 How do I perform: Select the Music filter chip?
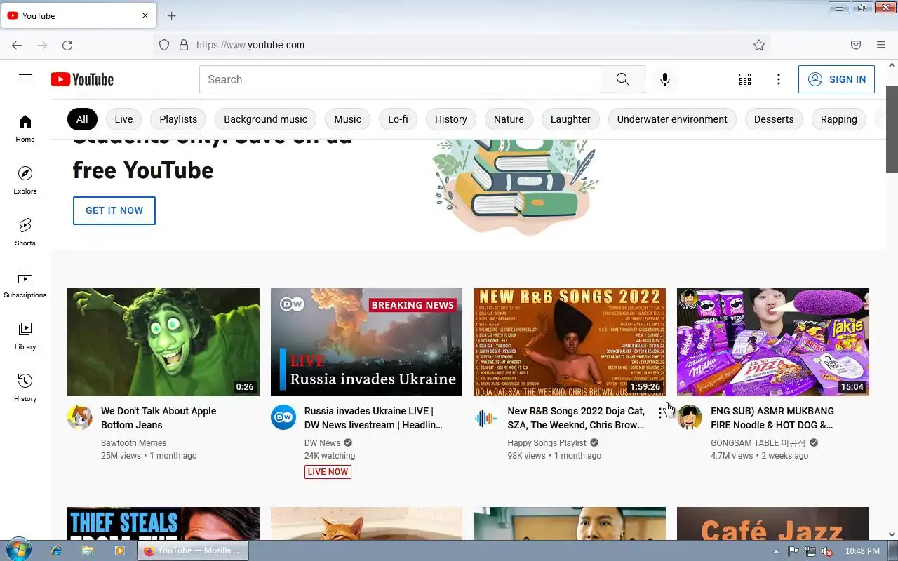tap(347, 119)
